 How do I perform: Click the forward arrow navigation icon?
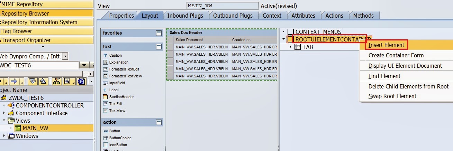[x=14, y=82]
